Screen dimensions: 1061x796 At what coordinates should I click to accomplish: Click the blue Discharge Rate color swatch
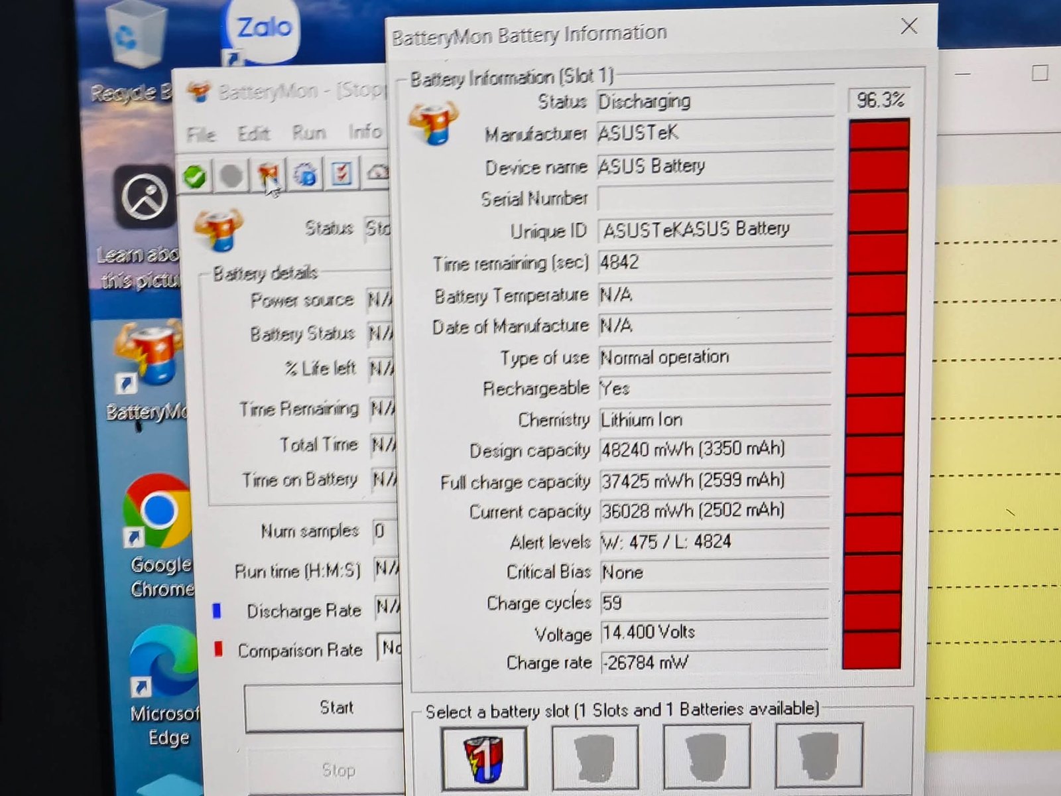[216, 610]
